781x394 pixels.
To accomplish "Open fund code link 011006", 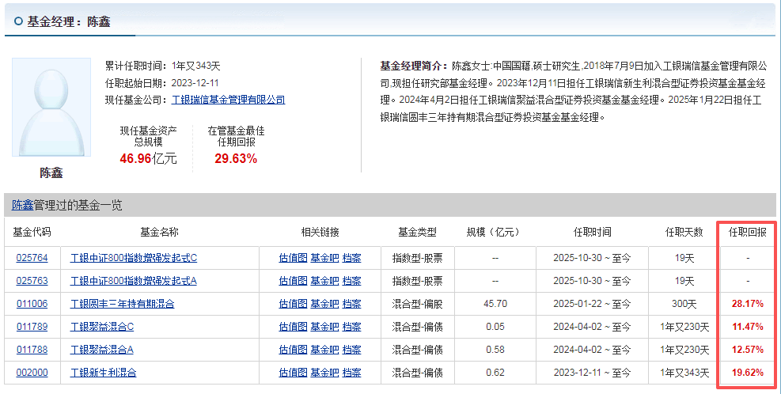I will pos(32,304).
